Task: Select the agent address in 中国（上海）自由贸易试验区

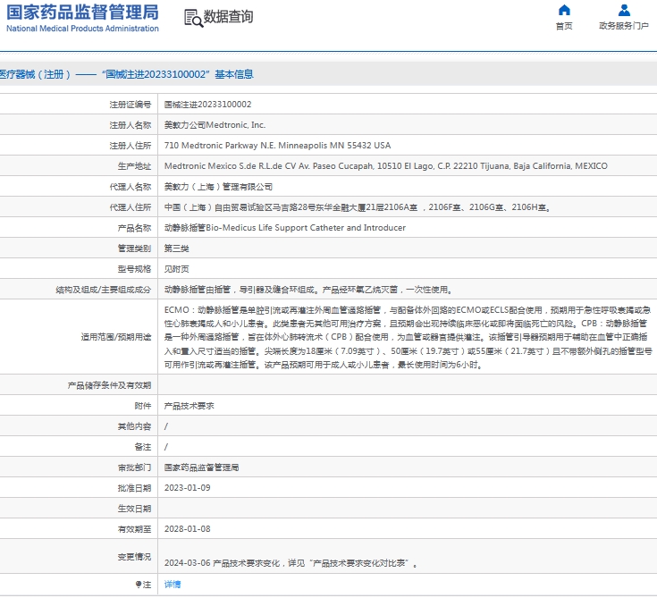Action: click(358, 207)
